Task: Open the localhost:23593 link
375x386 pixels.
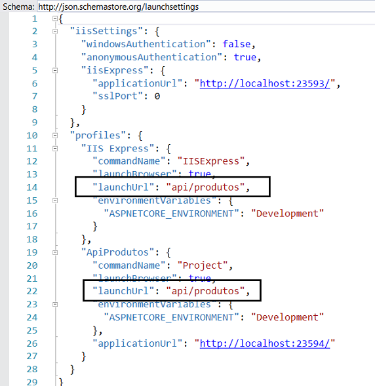Action: [265, 83]
